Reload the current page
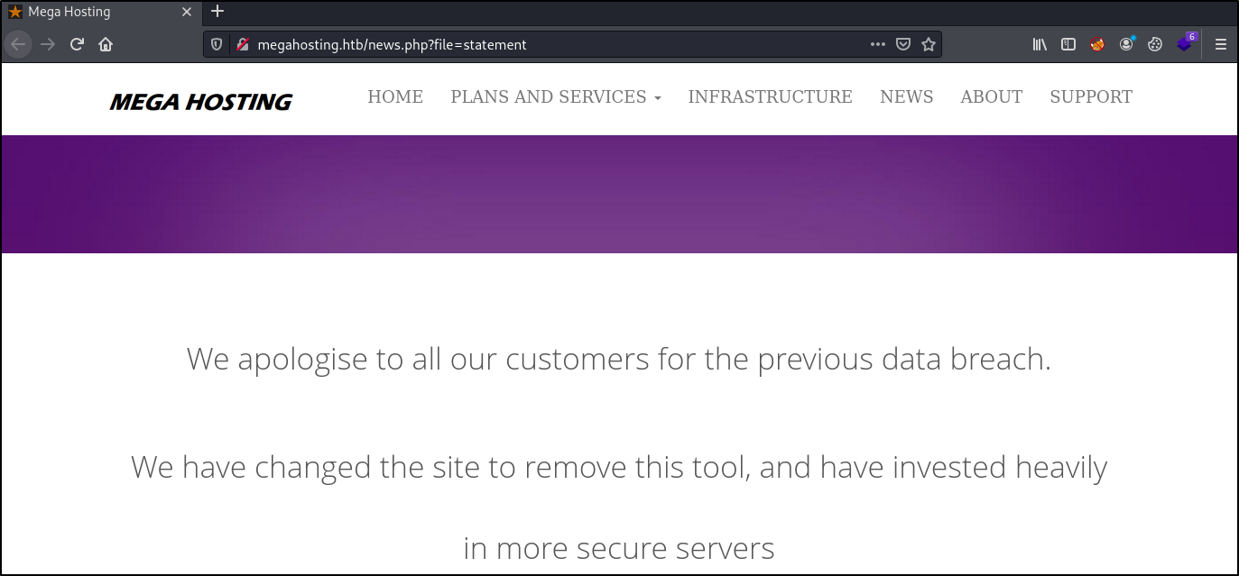The height and width of the screenshot is (576, 1239). tap(76, 43)
